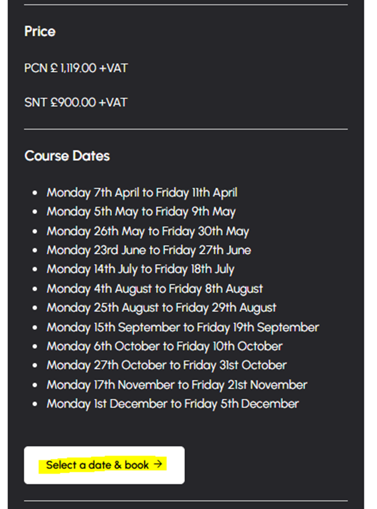377x509 pixels.
Task: Select the Monday 15th September course date
Action: (182, 328)
